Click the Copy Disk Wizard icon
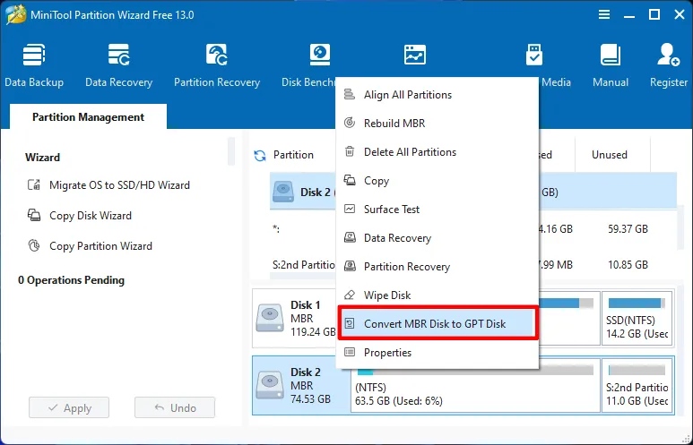Screen dimensions: 693x445 click(x=34, y=215)
